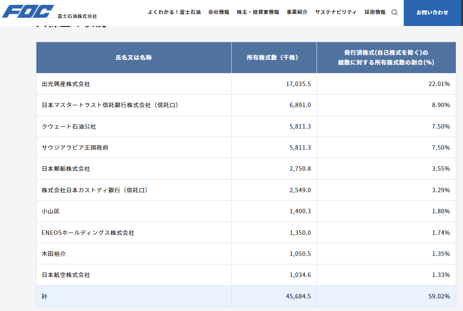Screen dimensions: 463x311
Task: Click the 8.90% ownership ratio
Action: tap(441, 105)
